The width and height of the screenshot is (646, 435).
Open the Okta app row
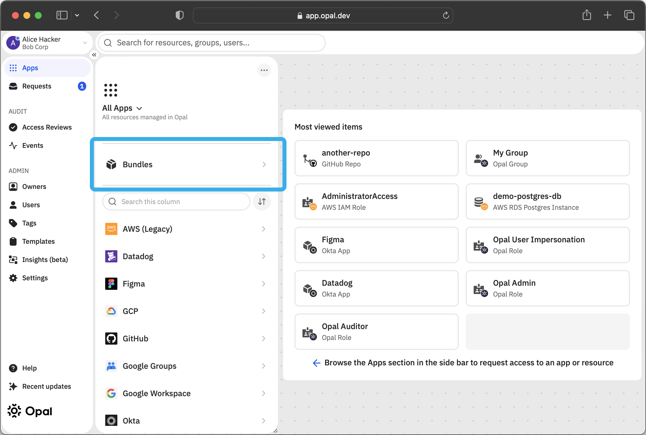tap(187, 421)
